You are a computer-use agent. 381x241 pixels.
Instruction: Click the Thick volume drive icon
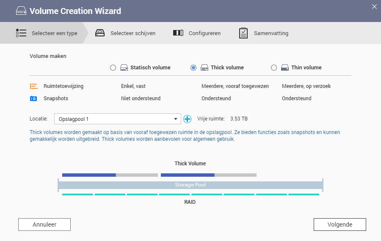[x=204, y=68]
